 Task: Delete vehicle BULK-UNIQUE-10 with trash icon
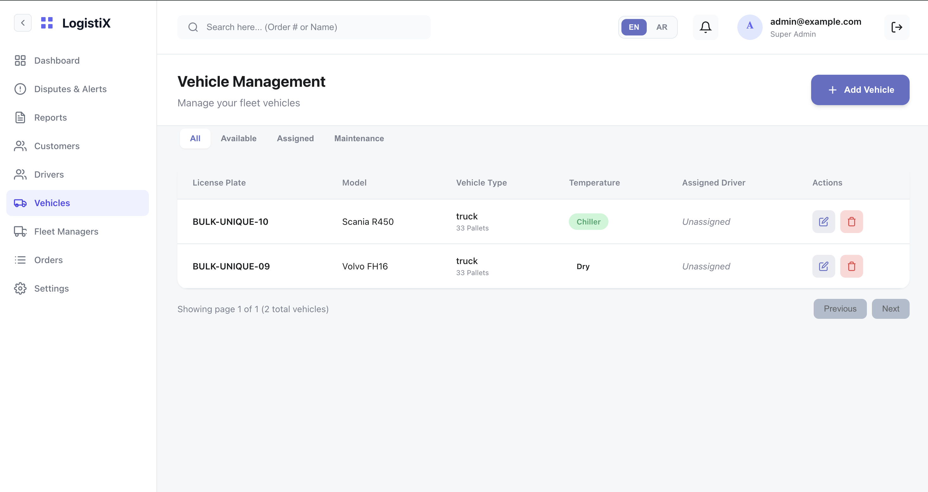click(x=852, y=222)
